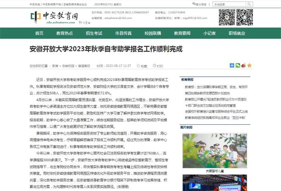Click the 投稿邮箱 eduahnews@163.com text
This screenshot has width=281, height=191.
[x=112, y=18]
